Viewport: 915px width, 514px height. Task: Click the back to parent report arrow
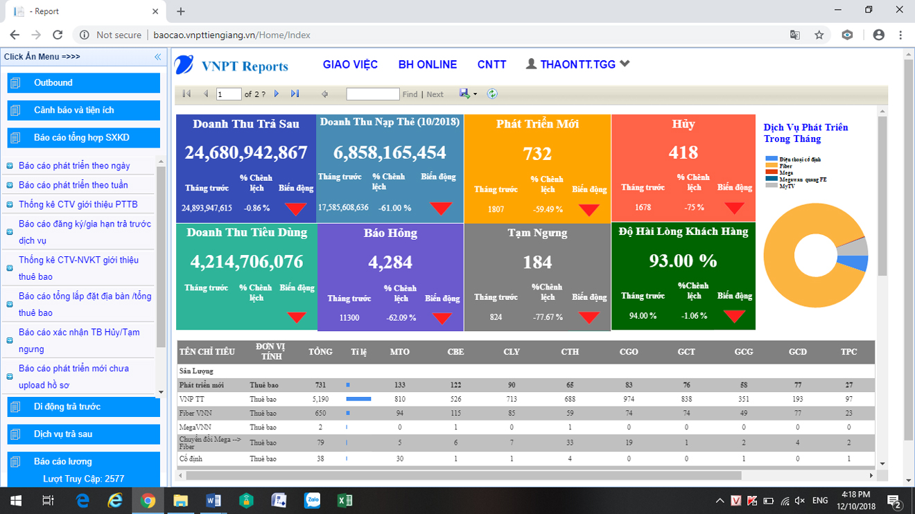(324, 94)
